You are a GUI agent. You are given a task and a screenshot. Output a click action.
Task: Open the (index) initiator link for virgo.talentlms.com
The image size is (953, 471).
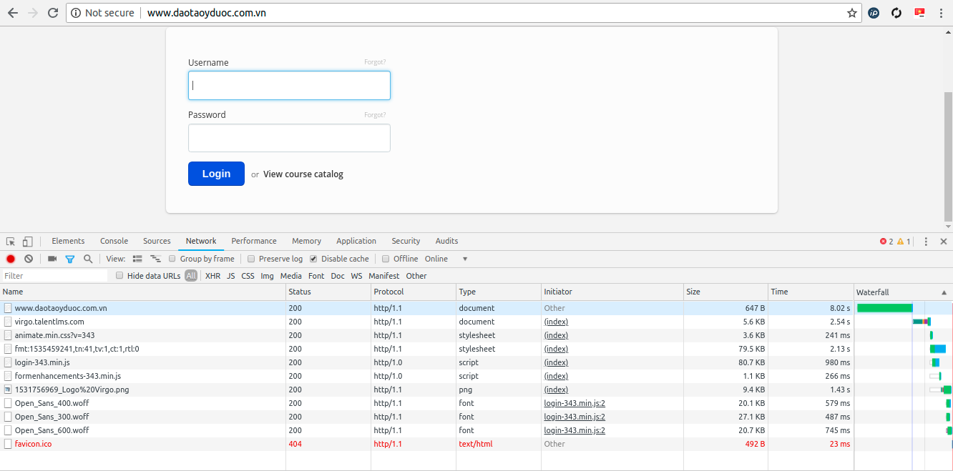pyautogui.click(x=556, y=322)
